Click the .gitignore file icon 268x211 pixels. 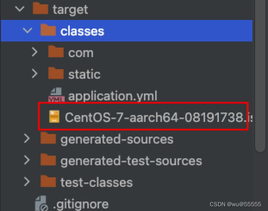42,203
